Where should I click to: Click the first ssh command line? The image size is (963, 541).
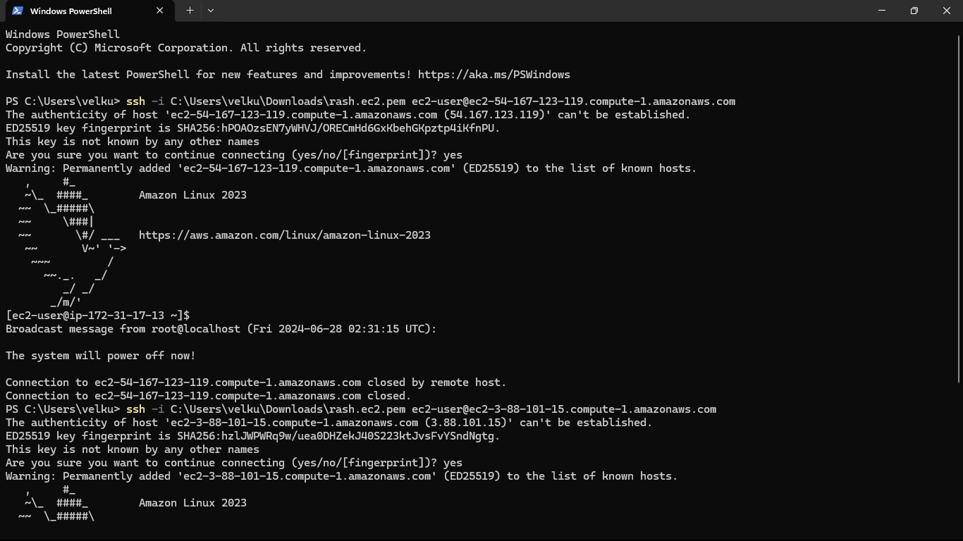pyautogui.click(x=430, y=101)
